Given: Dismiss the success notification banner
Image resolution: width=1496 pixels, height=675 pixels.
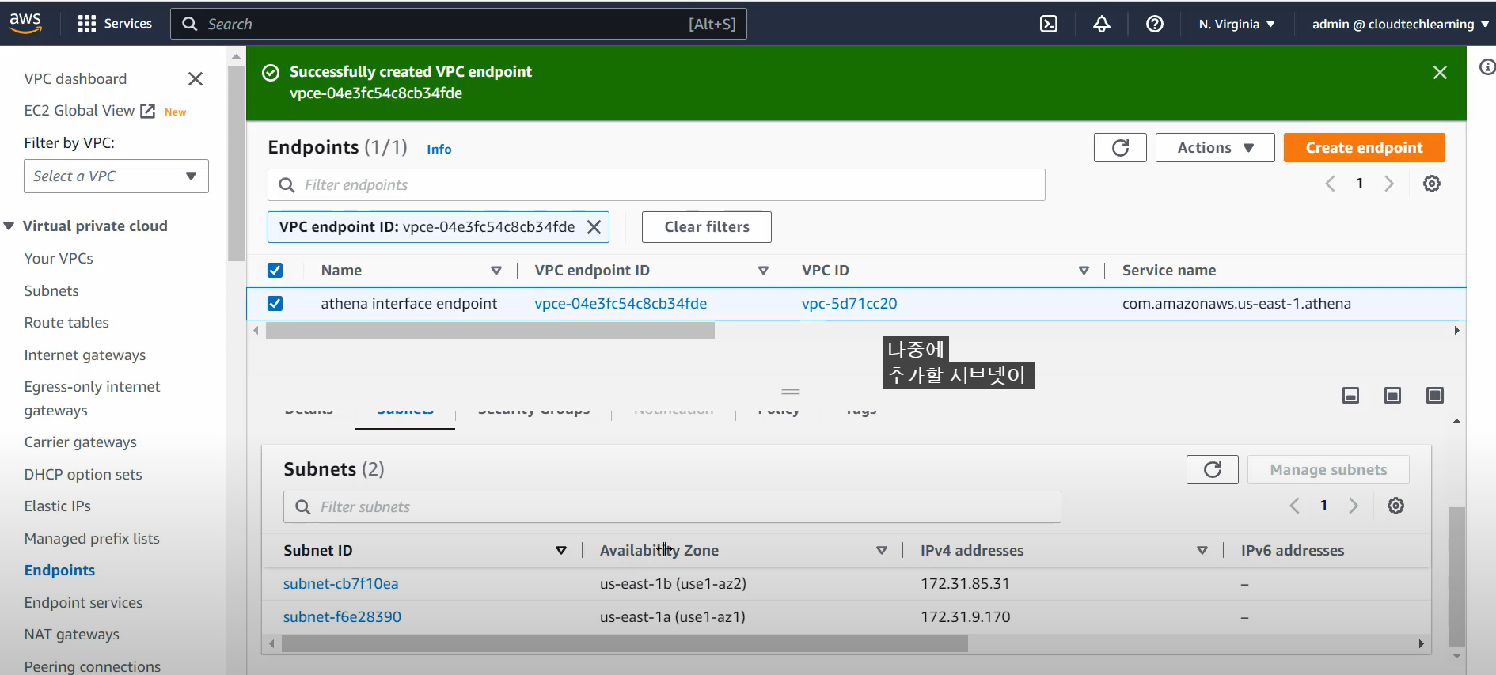Looking at the screenshot, I should click(1440, 73).
